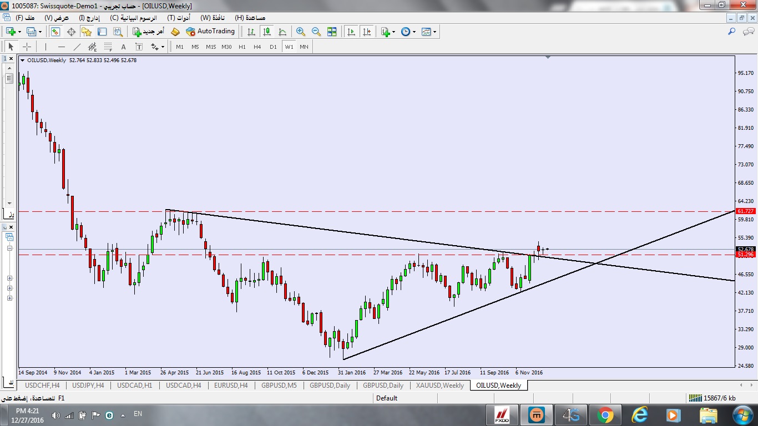Zoom in on the chart
Image resolution: width=758 pixels, height=426 pixels.
300,32
